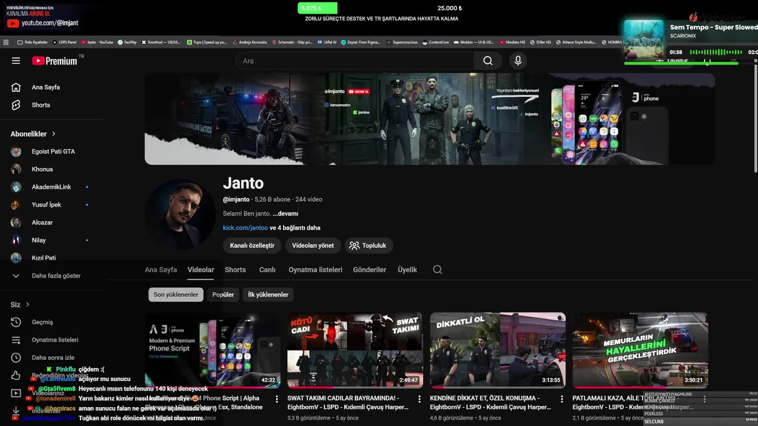Select the Popüler filter chip
Image resolution: width=758 pixels, height=426 pixels.
[x=223, y=295]
